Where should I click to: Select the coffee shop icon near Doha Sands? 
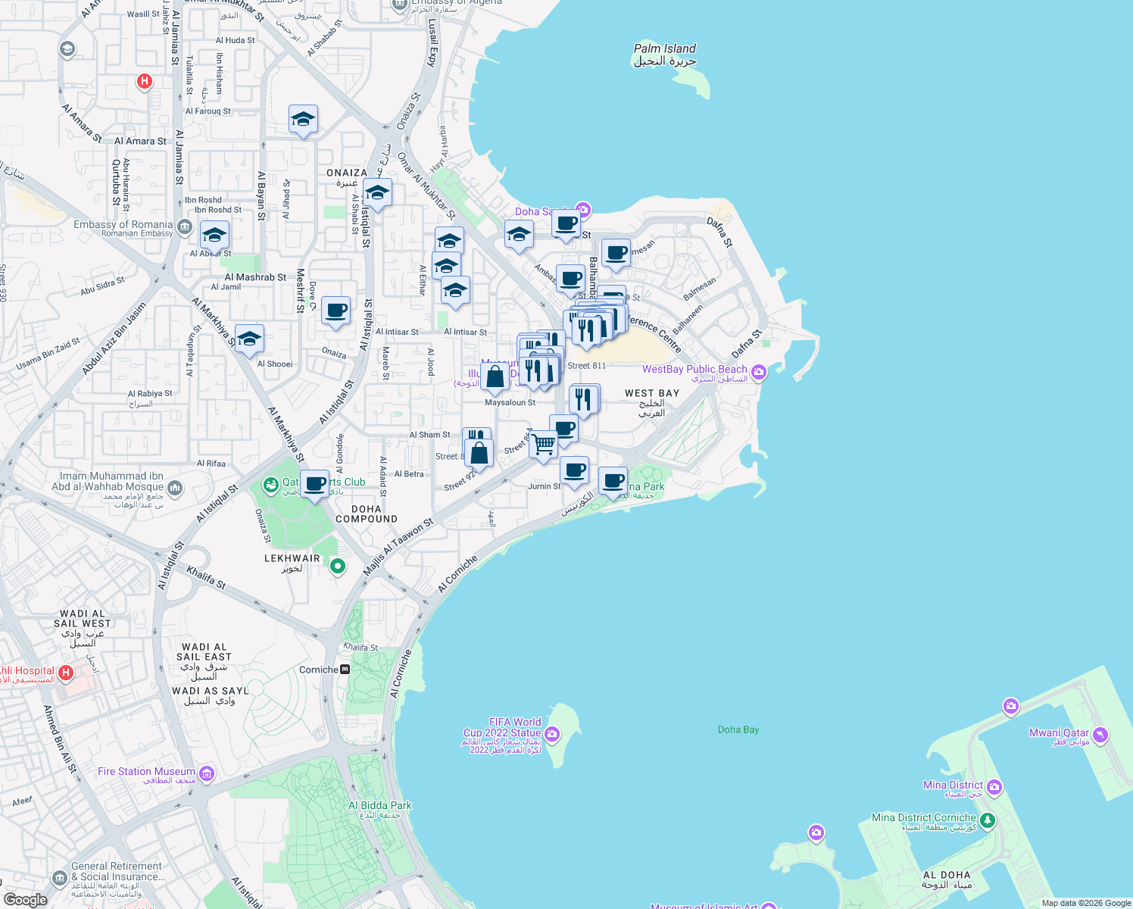pos(566,222)
